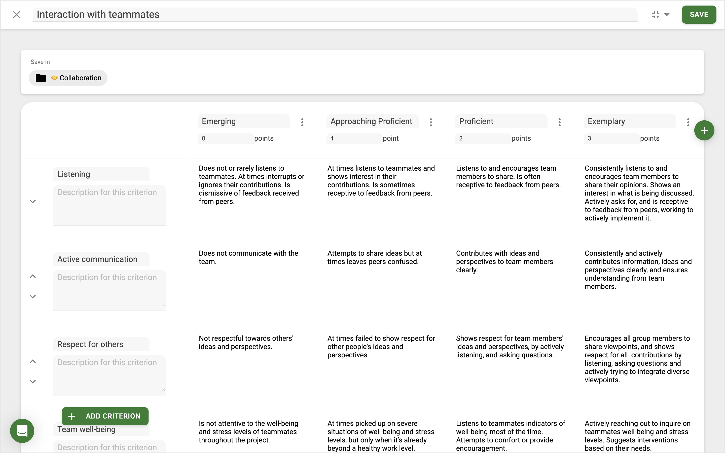This screenshot has height=453, width=725.
Task: Move Respect for others criterion up
Action: point(33,361)
